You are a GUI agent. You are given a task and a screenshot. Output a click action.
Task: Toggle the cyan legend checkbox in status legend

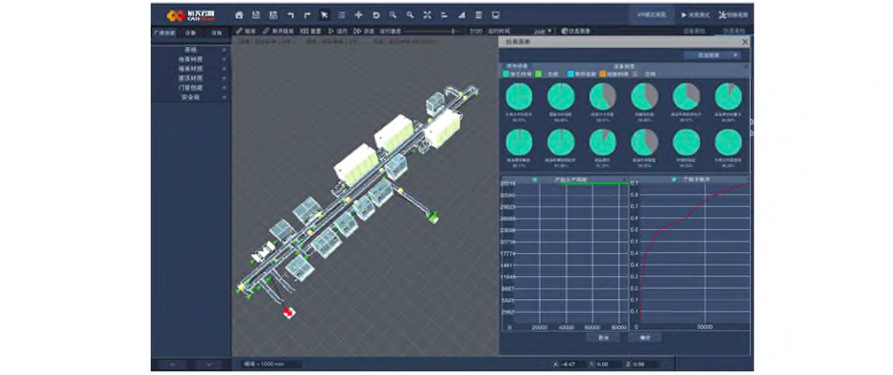(571, 74)
